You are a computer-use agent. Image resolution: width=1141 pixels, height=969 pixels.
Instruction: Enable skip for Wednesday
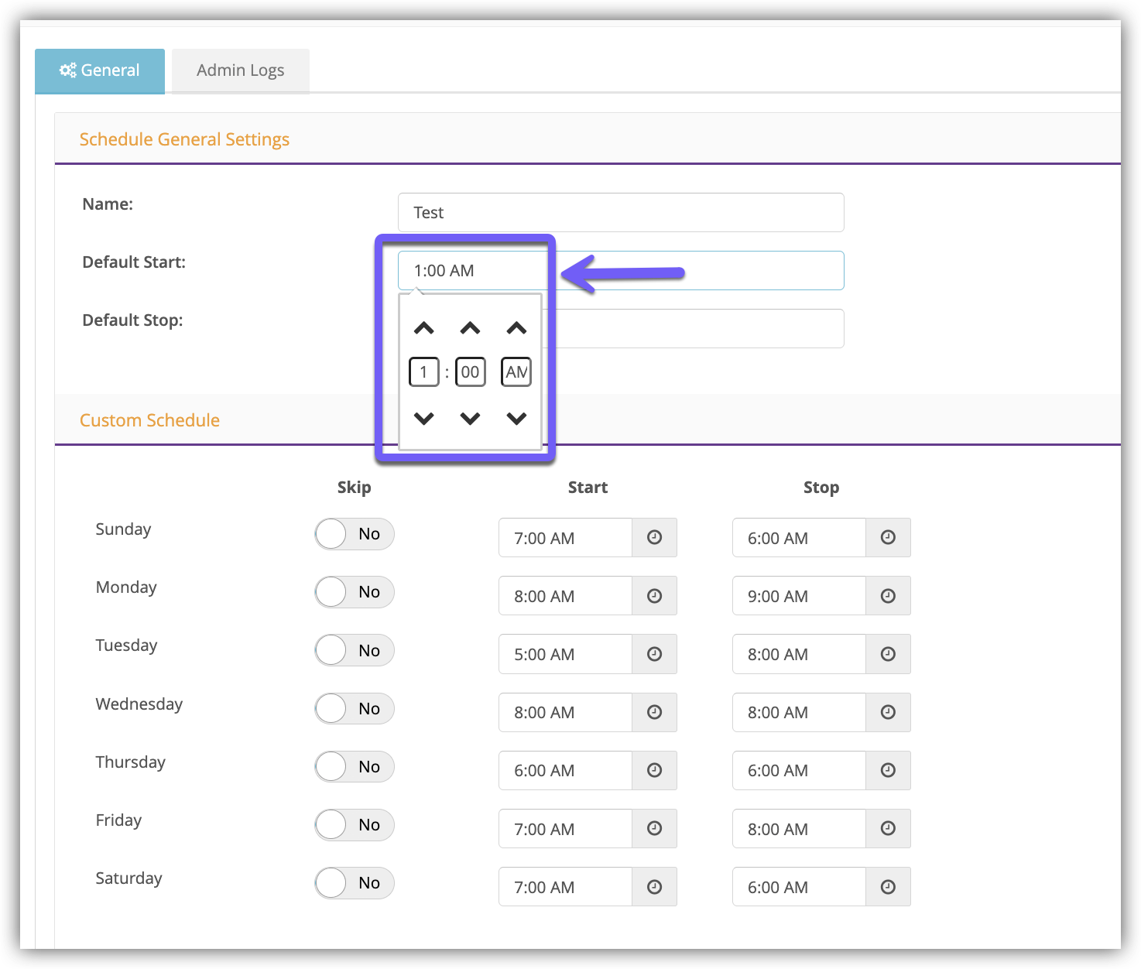pos(354,709)
